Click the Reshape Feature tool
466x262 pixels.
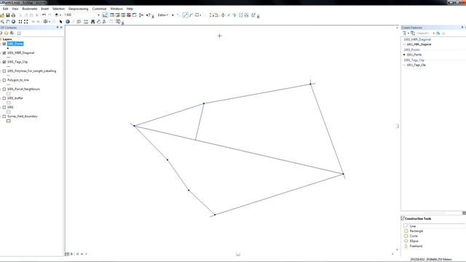pyautogui.click(x=217, y=15)
